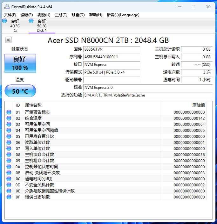Select raw value 00000000000002
Image resolution: width=217 pixels, height=224 pixels.
[x=189, y=185]
